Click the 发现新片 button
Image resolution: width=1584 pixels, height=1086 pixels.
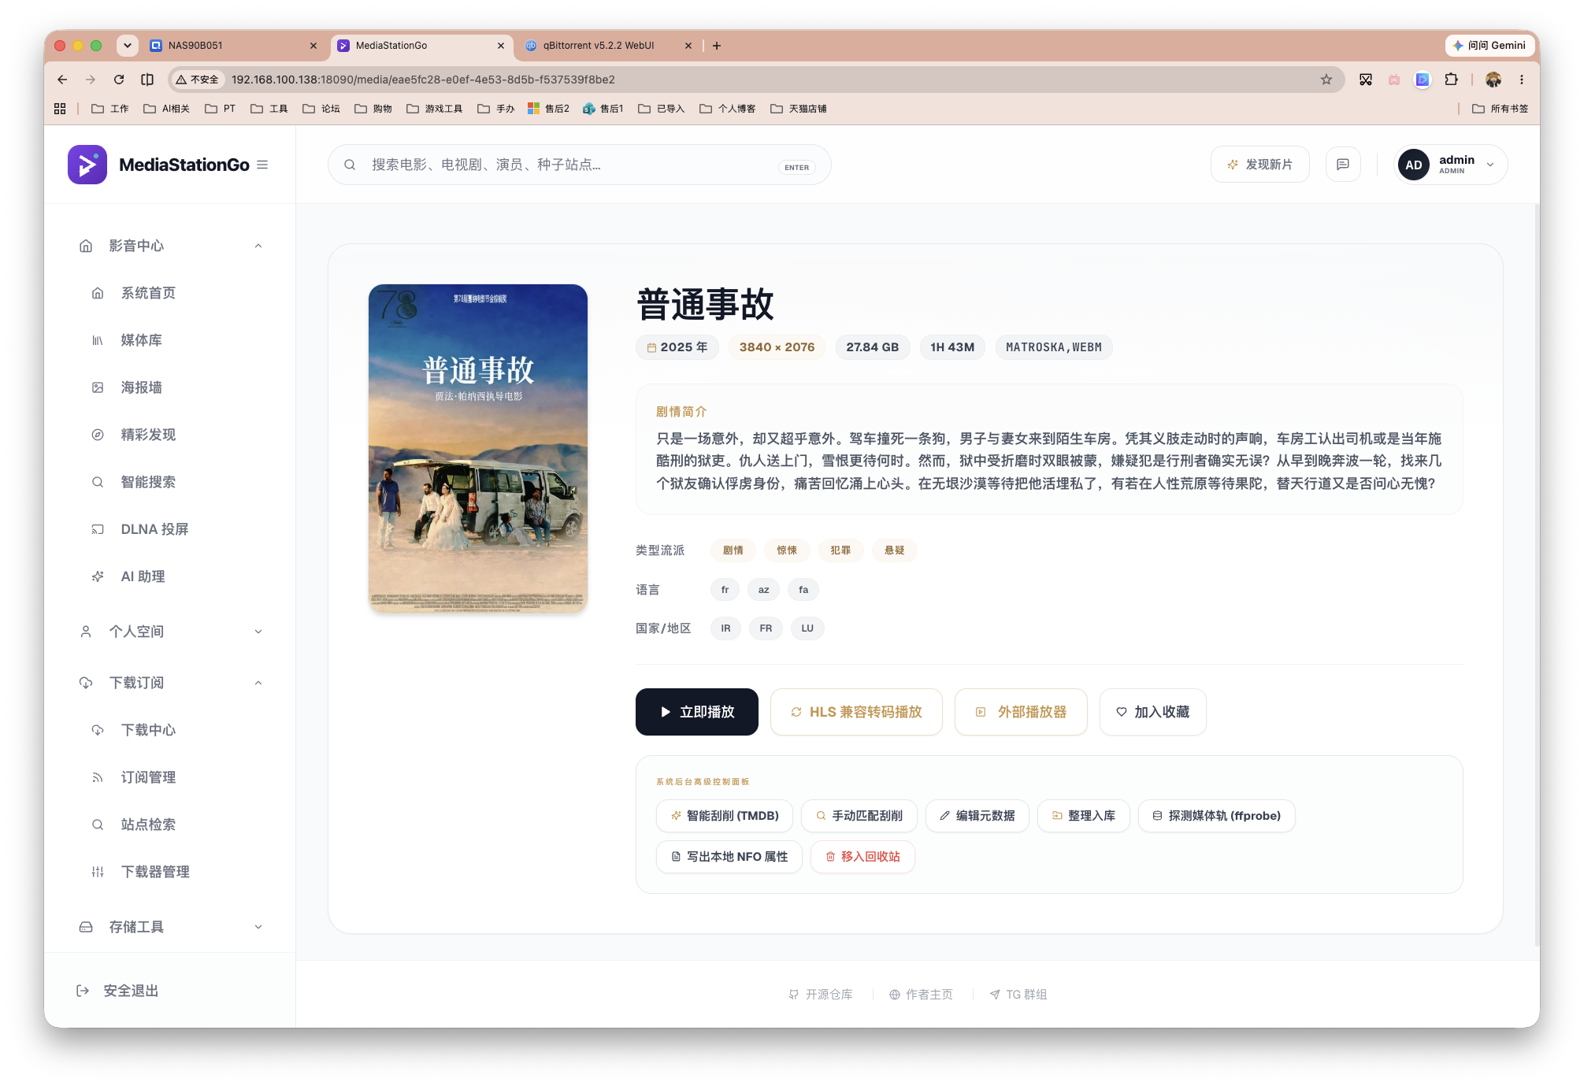[x=1259, y=165]
